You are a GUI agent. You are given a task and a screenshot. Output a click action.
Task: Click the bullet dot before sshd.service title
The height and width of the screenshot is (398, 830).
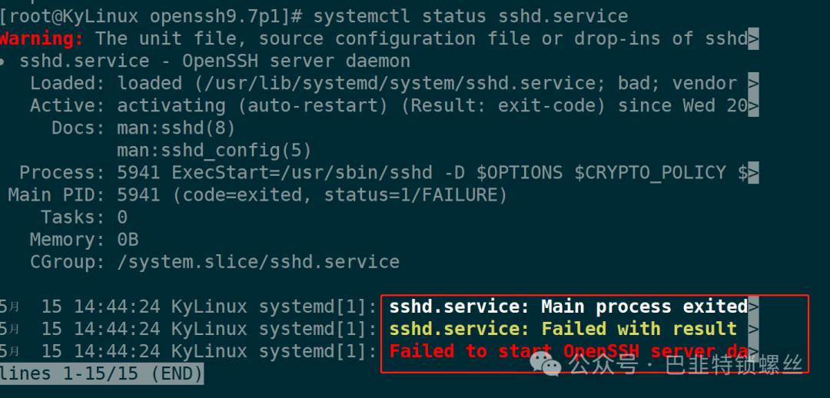[x=5, y=61]
